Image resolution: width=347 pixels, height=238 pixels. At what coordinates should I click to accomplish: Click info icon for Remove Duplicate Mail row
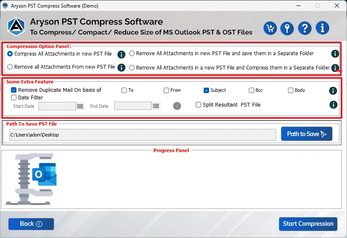pos(333,91)
